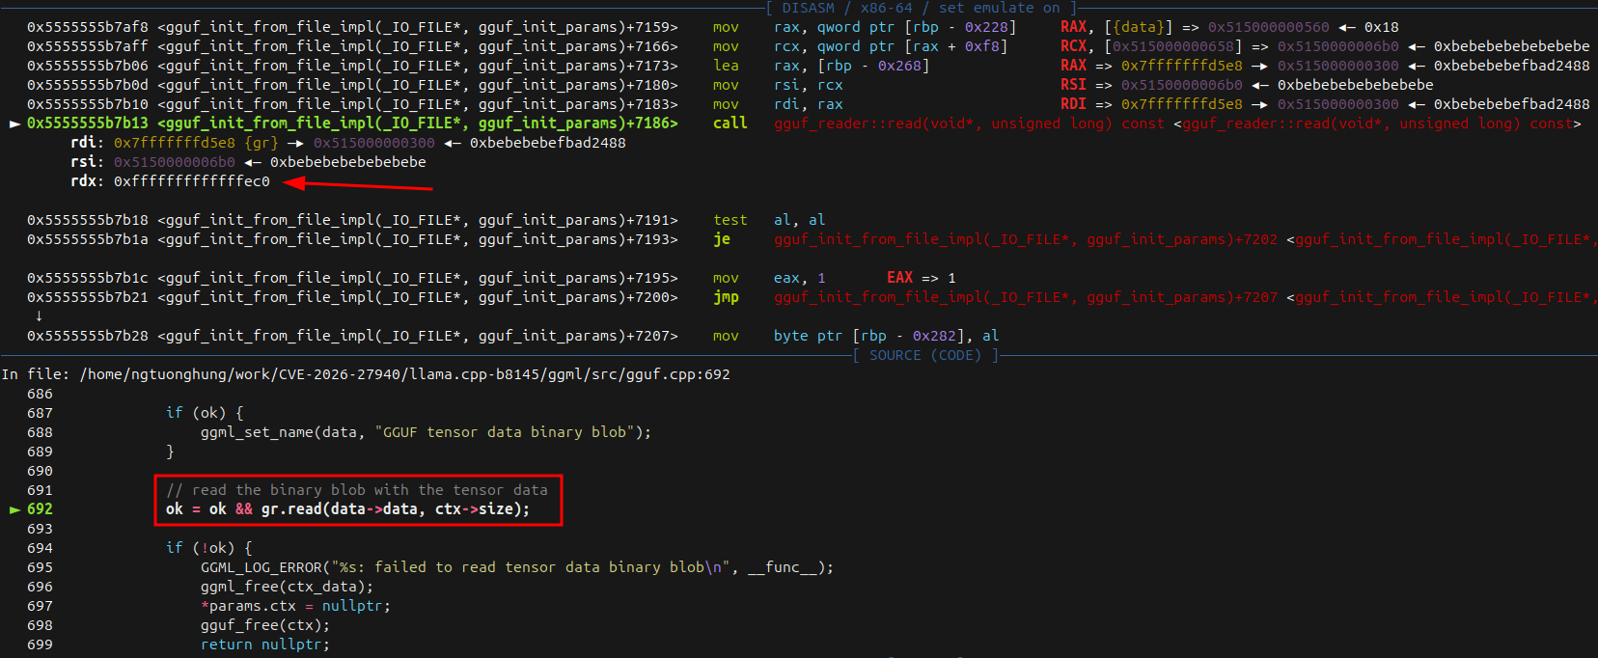
Task: Click the call mnemonic on the current instruction
Action: tap(730, 123)
